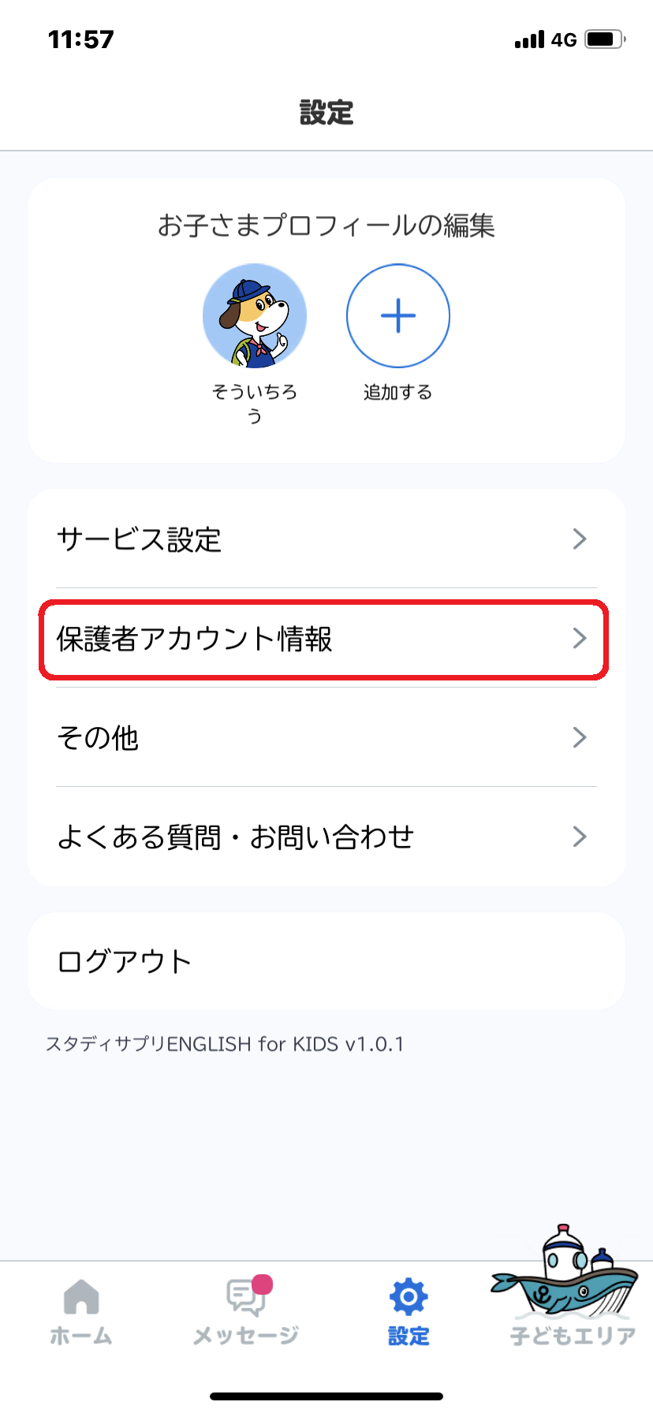Expand the その他 chevron arrow
The width and height of the screenshot is (653, 1413).
tap(580, 738)
